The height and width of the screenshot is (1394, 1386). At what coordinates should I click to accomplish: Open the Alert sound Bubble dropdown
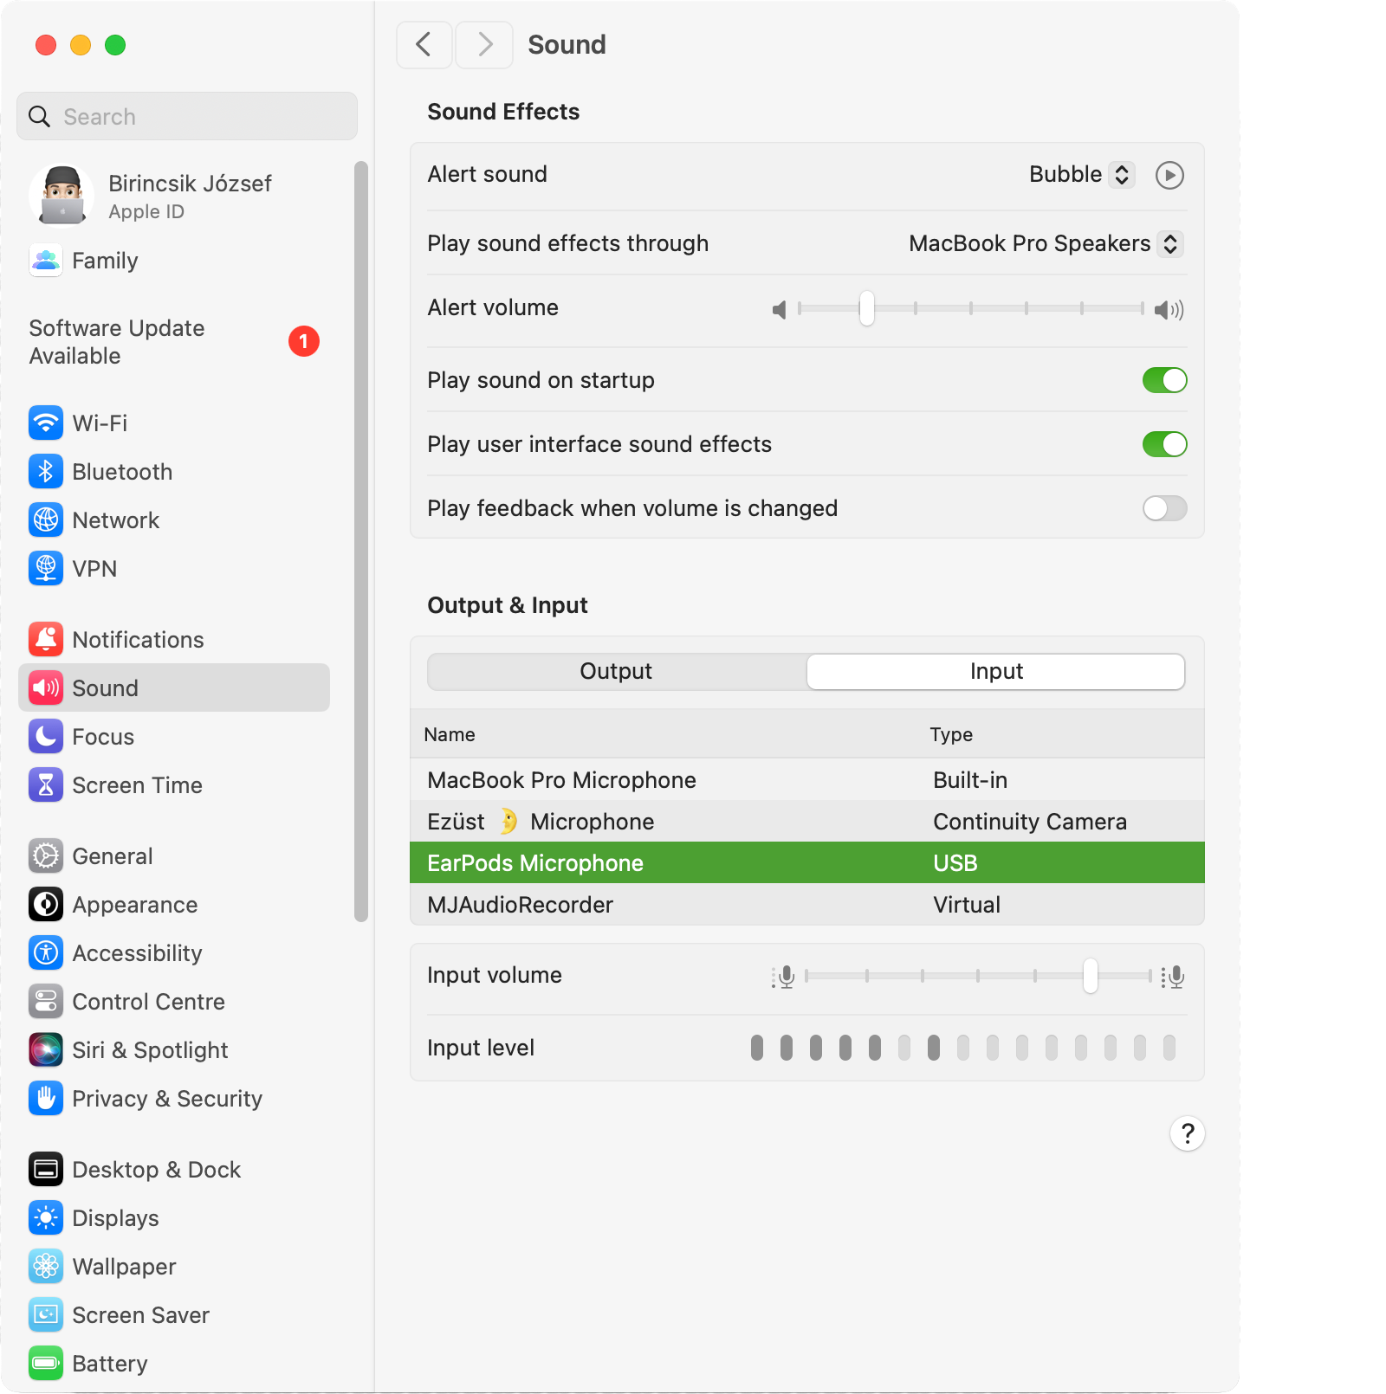[x=1081, y=175]
